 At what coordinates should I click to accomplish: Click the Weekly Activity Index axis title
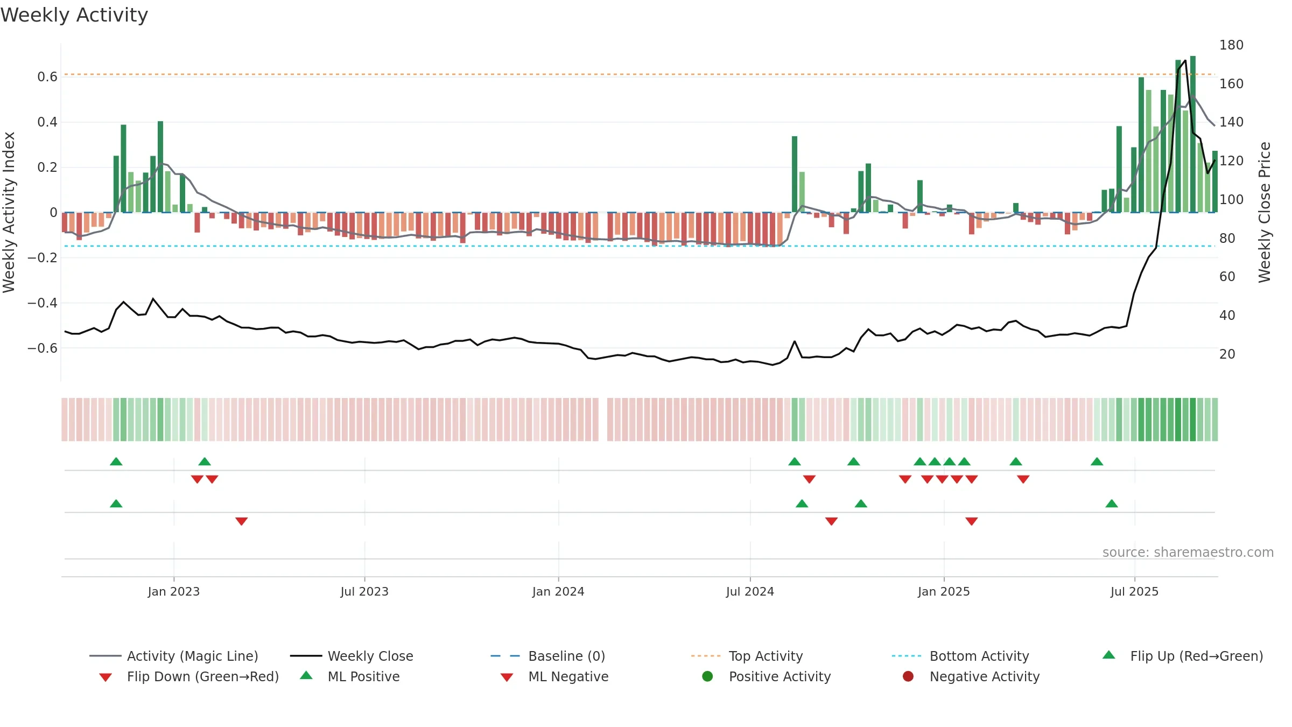[x=9, y=212]
